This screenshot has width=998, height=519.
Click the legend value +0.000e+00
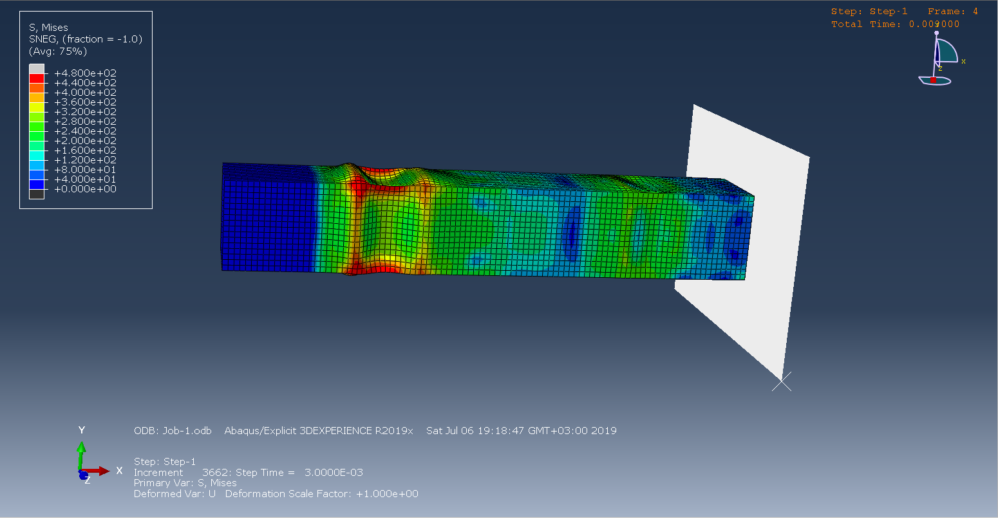click(x=85, y=189)
